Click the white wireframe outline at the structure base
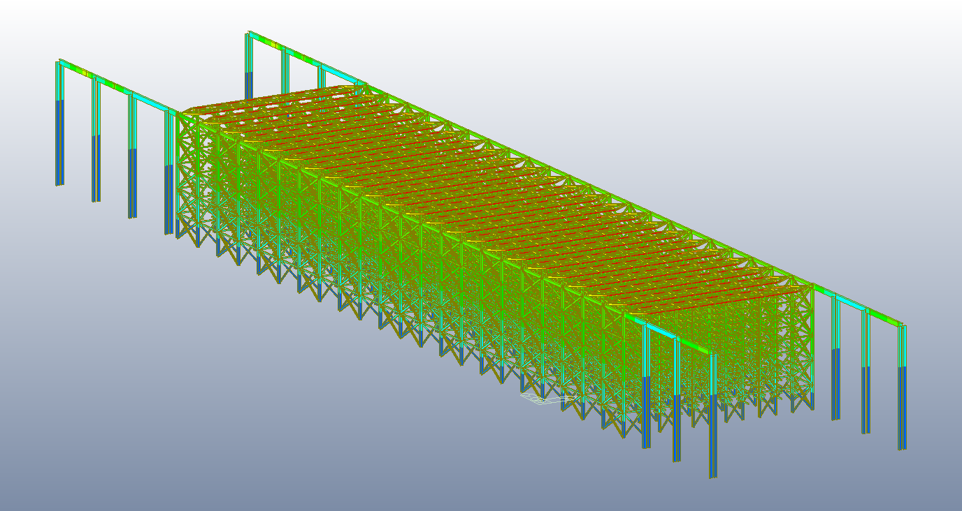 542,398
